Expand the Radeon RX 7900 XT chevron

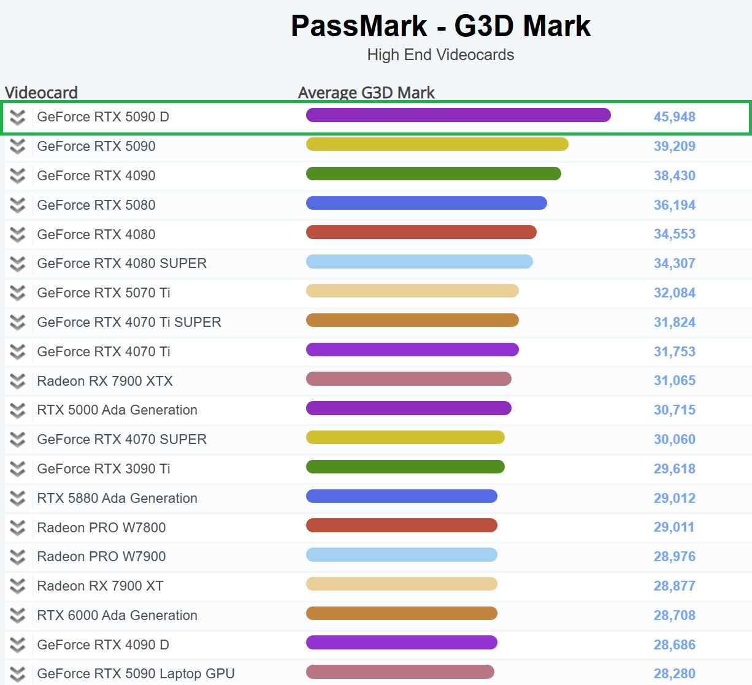pyautogui.click(x=17, y=586)
